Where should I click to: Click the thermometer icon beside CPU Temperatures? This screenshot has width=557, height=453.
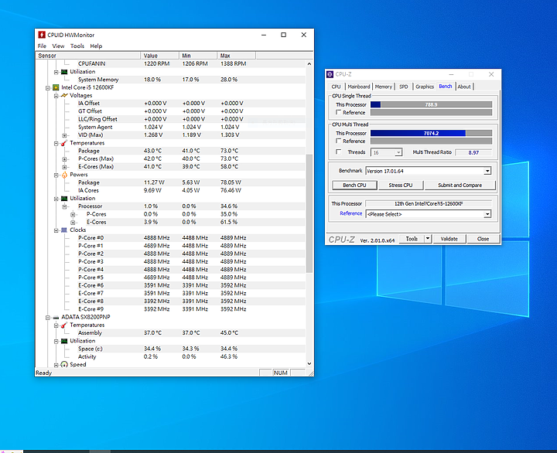pyautogui.click(x=64, y=143)
